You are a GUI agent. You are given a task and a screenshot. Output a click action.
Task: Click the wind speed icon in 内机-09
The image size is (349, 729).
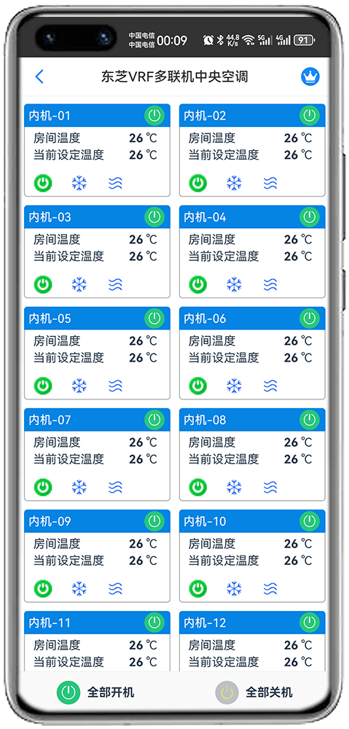pos(116,588)
